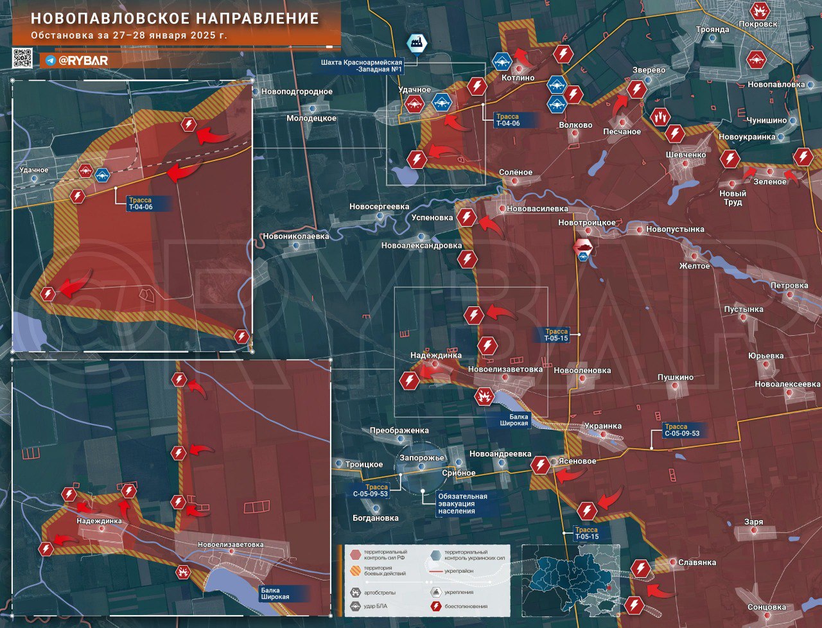Click the Желтое settlement label
822x628 pixels.
pyautogui.click(x=695, y=266)
